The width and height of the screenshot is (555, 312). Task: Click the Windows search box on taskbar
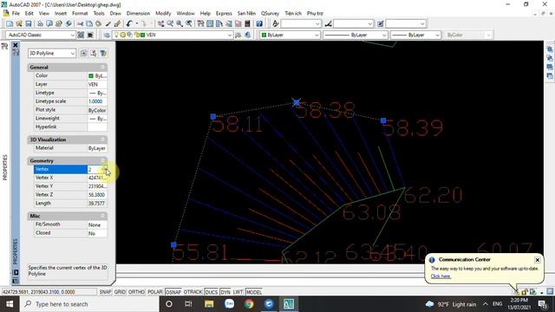pos(88,304)
